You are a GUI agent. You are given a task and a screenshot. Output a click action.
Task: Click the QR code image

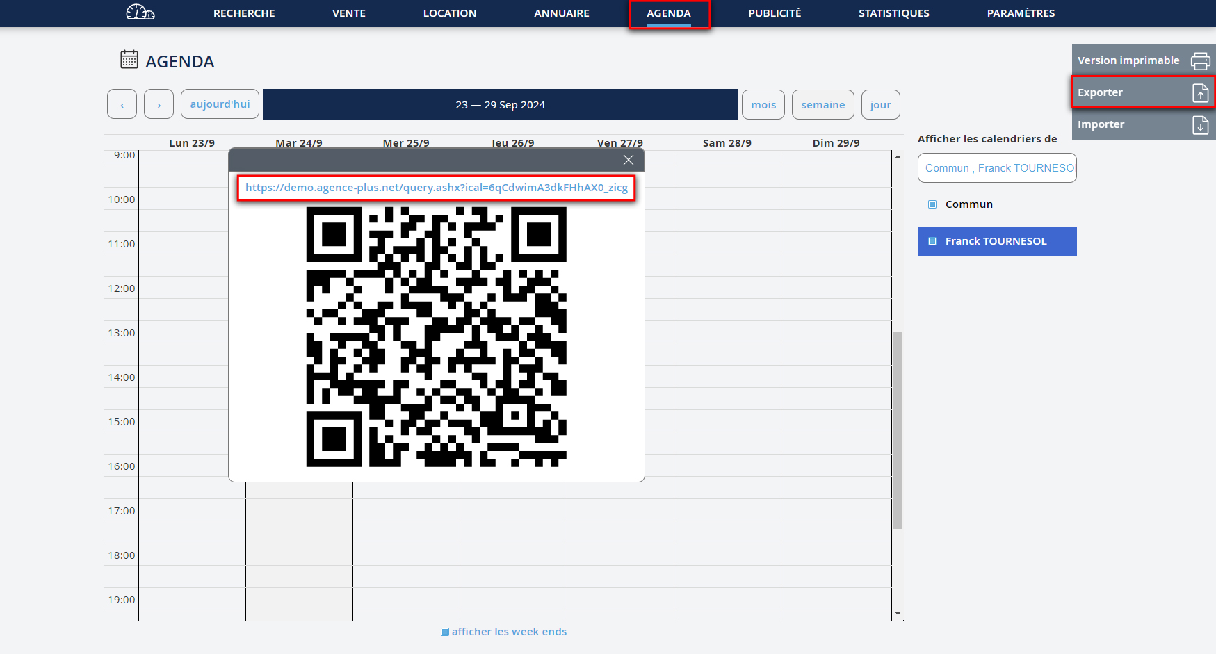[x=436, y=337]
